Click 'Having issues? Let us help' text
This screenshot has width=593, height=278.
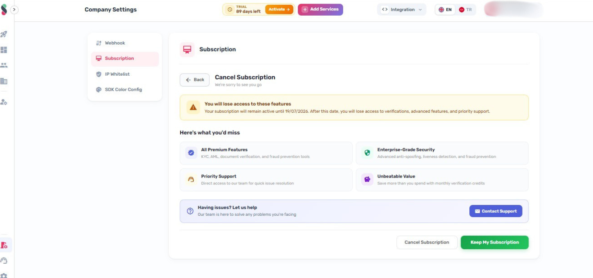pyautogui.click(x=227, y=208)
